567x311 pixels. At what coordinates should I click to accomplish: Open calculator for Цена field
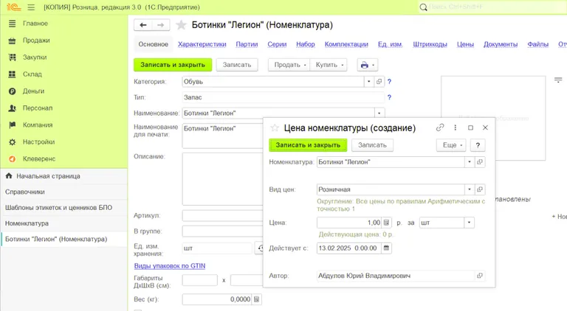[x=386, y=223]
